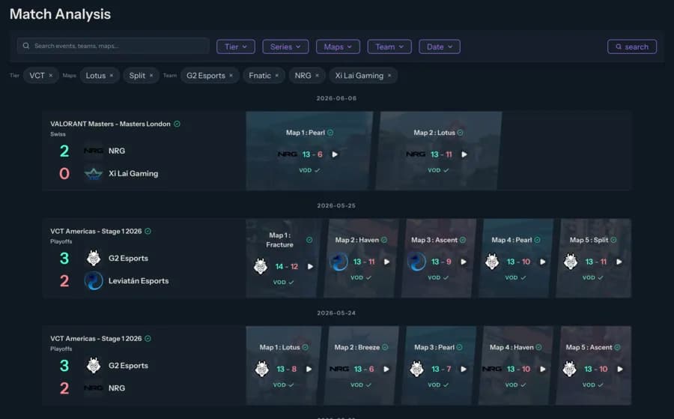Play Map 3 Pearl 13-7 replay
Viewport: 674px width, 419px height.
point(464,369)
